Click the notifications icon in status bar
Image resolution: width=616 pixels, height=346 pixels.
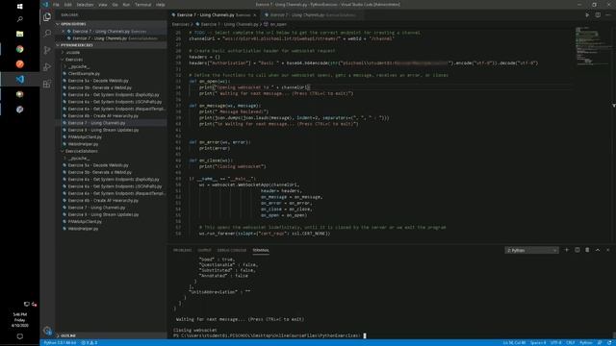coord(609,342)
